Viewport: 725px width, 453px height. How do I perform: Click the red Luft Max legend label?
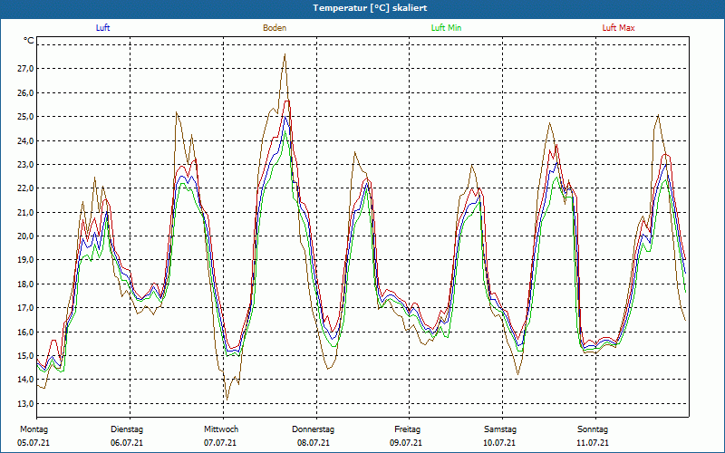point(618,28)
